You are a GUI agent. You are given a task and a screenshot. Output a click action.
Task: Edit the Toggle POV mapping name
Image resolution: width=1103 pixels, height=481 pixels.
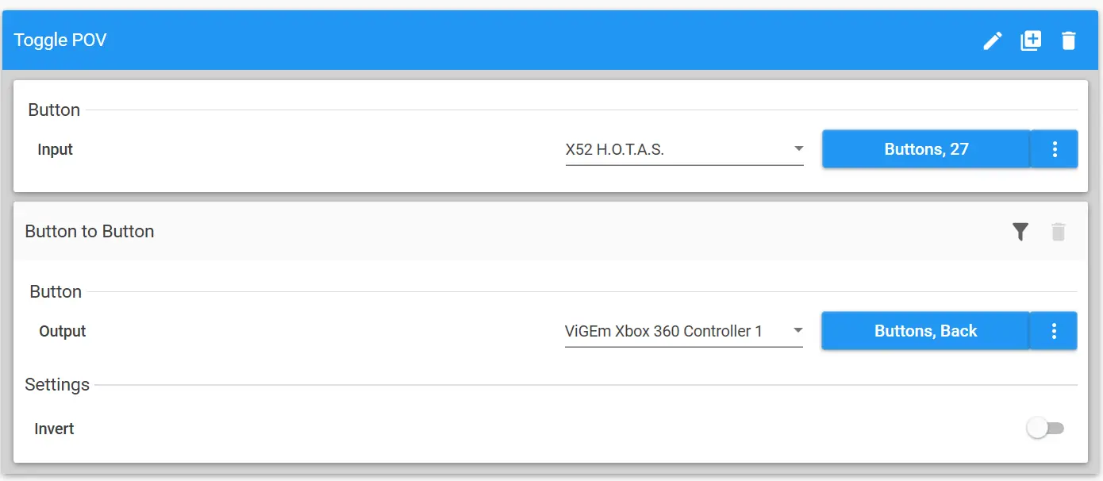click(x=992, y=40)
